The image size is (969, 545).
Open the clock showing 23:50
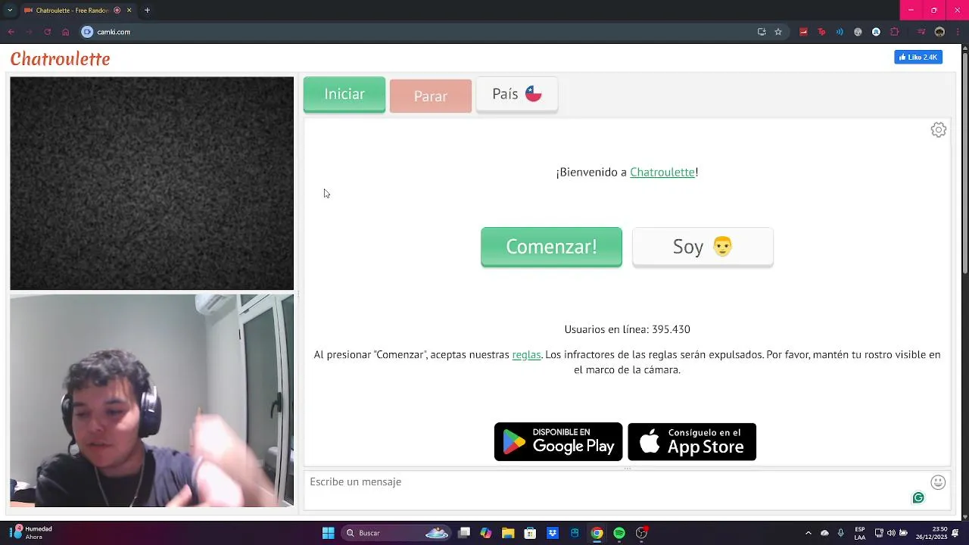click(932, 533)
